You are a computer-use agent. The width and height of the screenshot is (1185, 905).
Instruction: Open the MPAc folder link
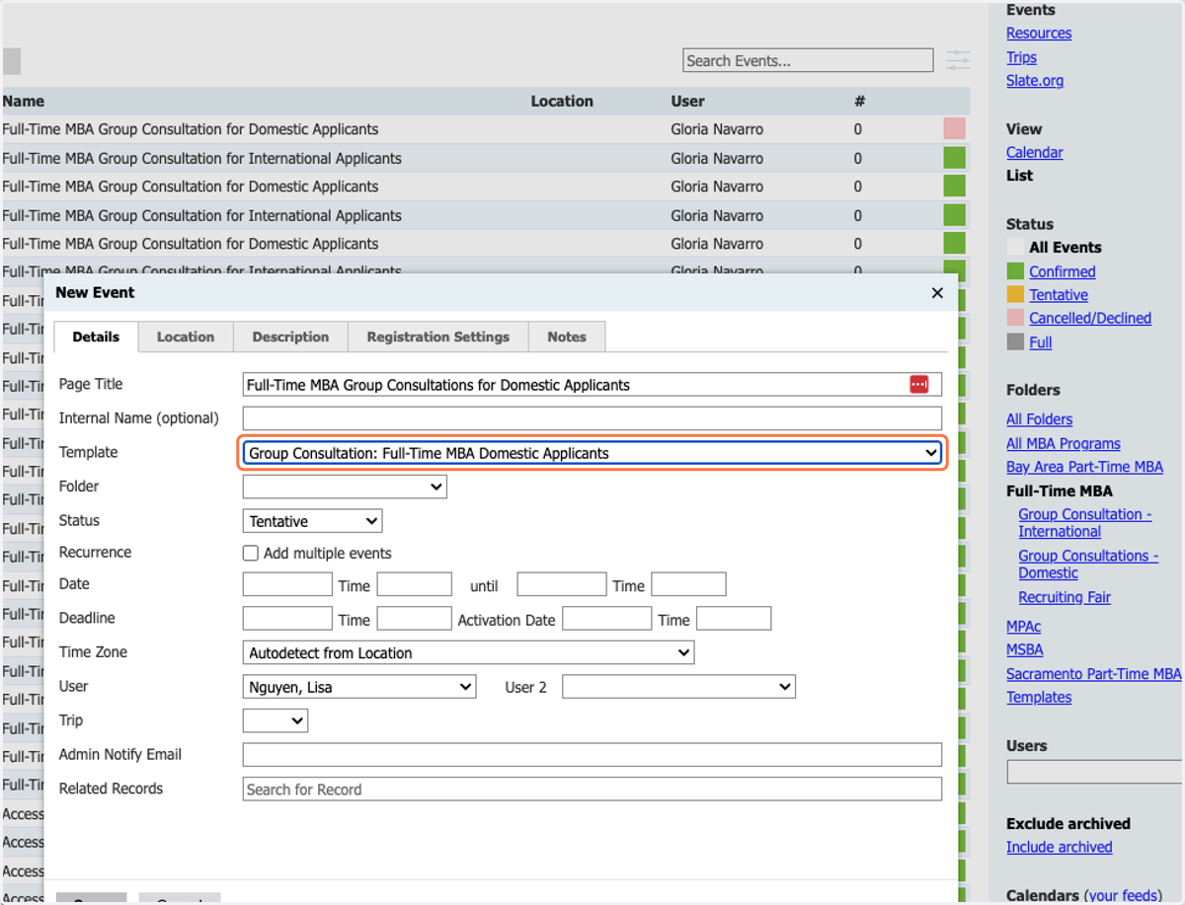pyautogui.click(x=1023, y=627)
